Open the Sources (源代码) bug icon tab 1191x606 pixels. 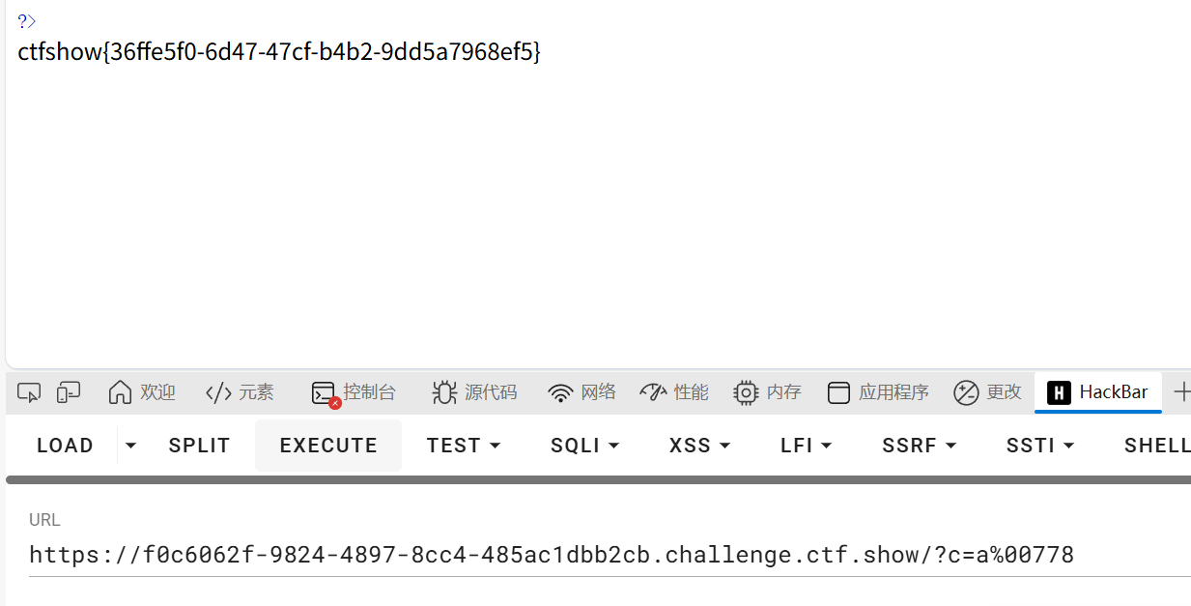(474, 392)
